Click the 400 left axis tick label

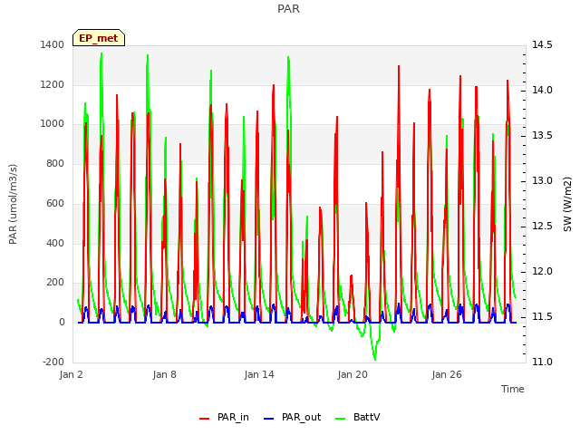[55, 243]
